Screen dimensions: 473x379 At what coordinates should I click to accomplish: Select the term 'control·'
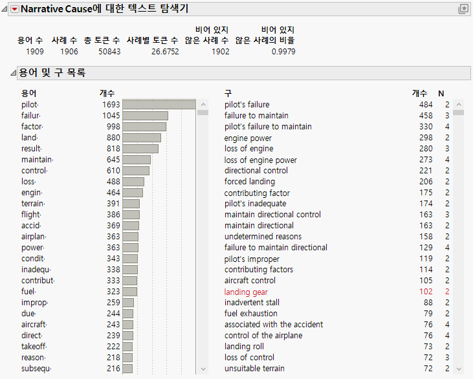pos(34,171)
